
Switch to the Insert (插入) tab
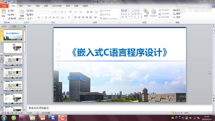click(x=21, y=6)
